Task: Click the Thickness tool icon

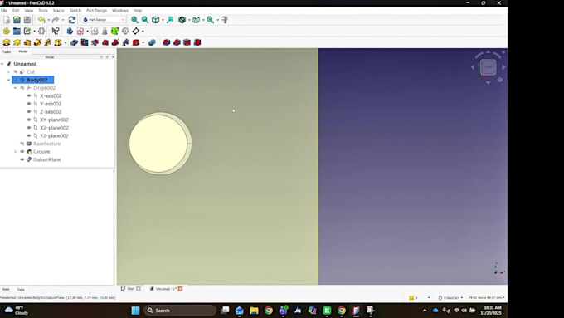Action: tap(197, 42)
